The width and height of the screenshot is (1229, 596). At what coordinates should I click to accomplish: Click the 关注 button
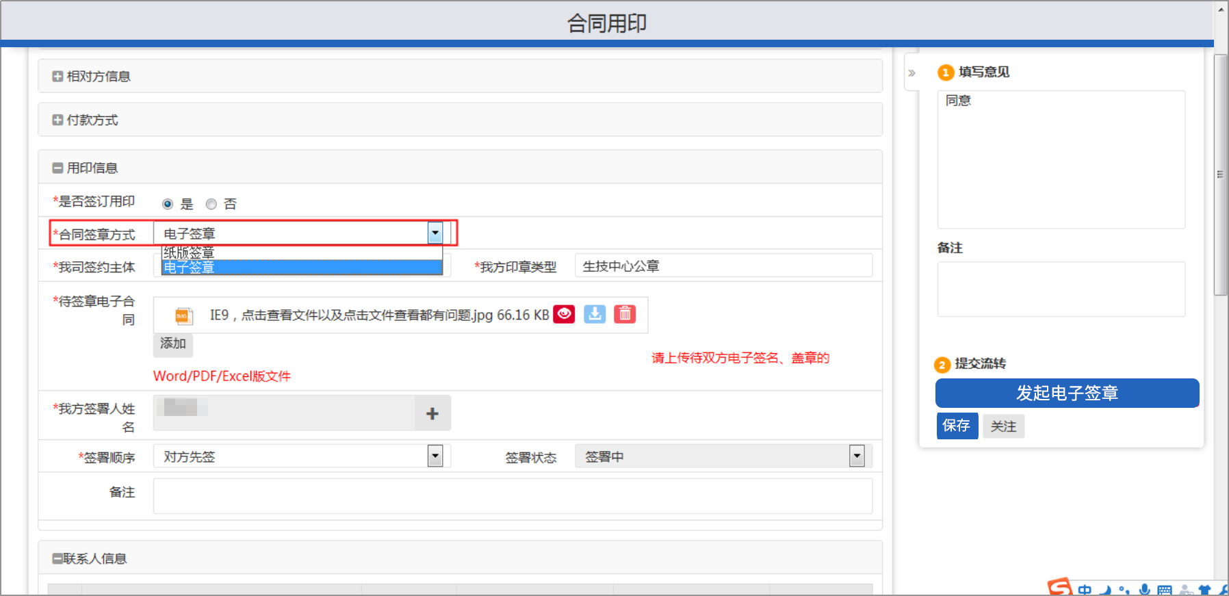tap(1003, 426)
